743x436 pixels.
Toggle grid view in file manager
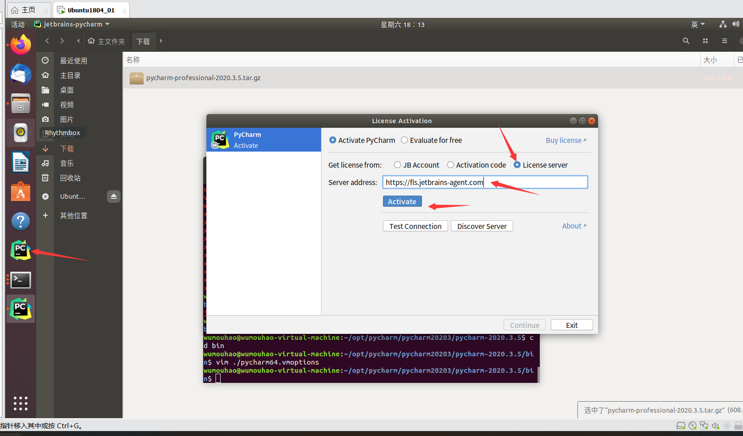click(705, 41)
